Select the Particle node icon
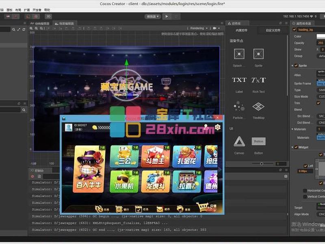325x244 pixels. click(x=239, y=106)
